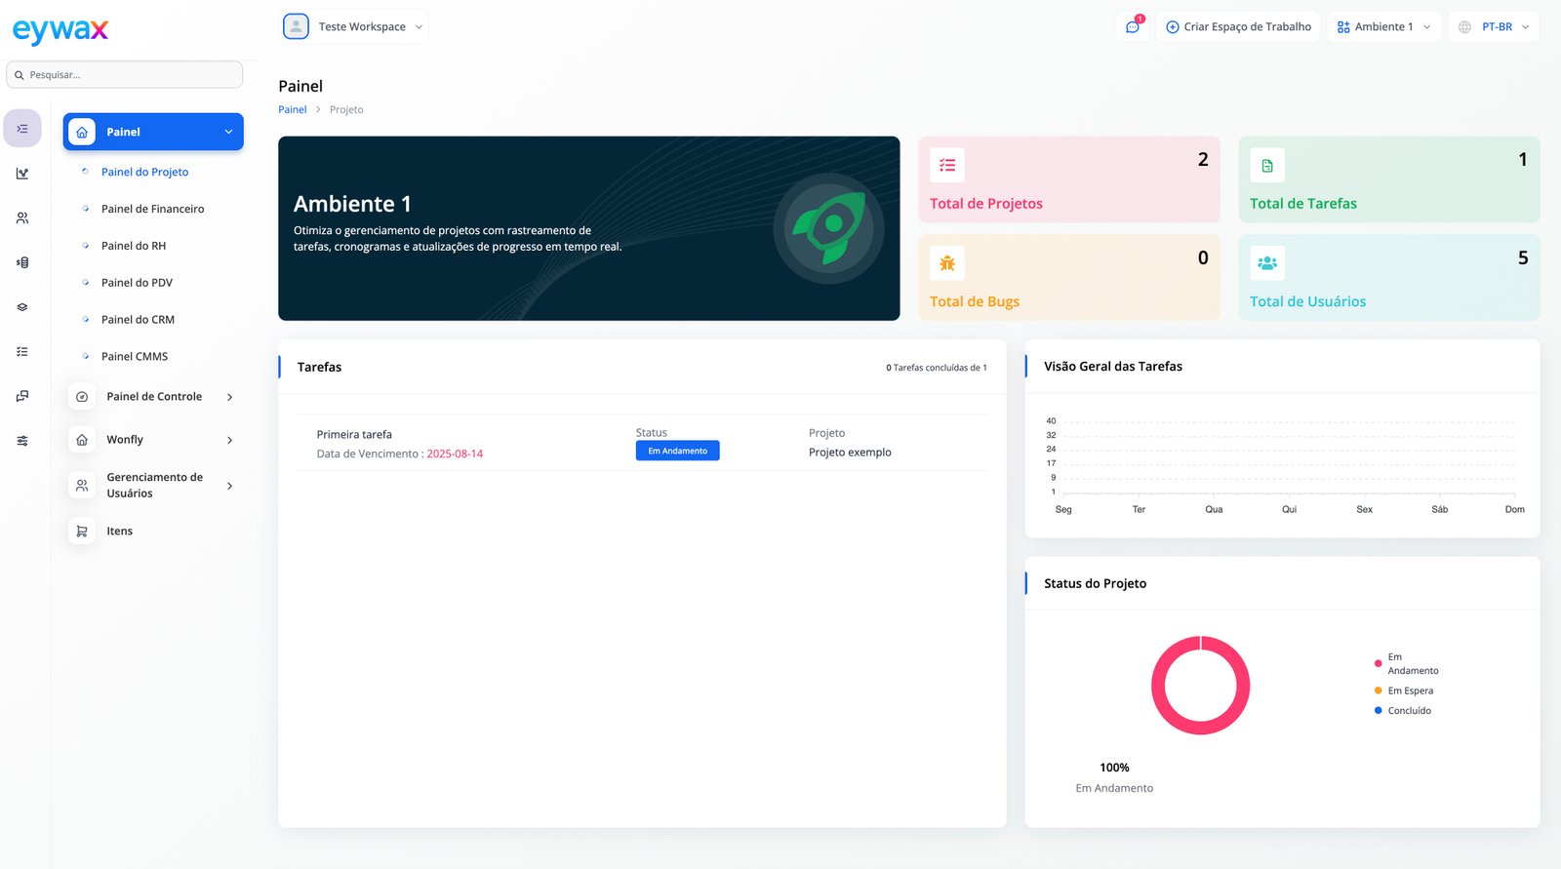Select Painel de Financeiro menu item

152,209
